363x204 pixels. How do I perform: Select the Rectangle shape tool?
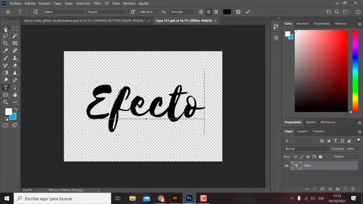pos(6,95)
